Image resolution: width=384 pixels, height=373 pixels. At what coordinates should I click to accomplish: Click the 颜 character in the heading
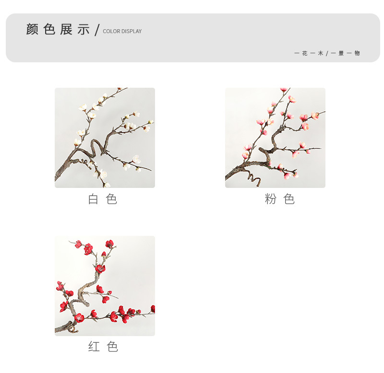coord(32,29)
